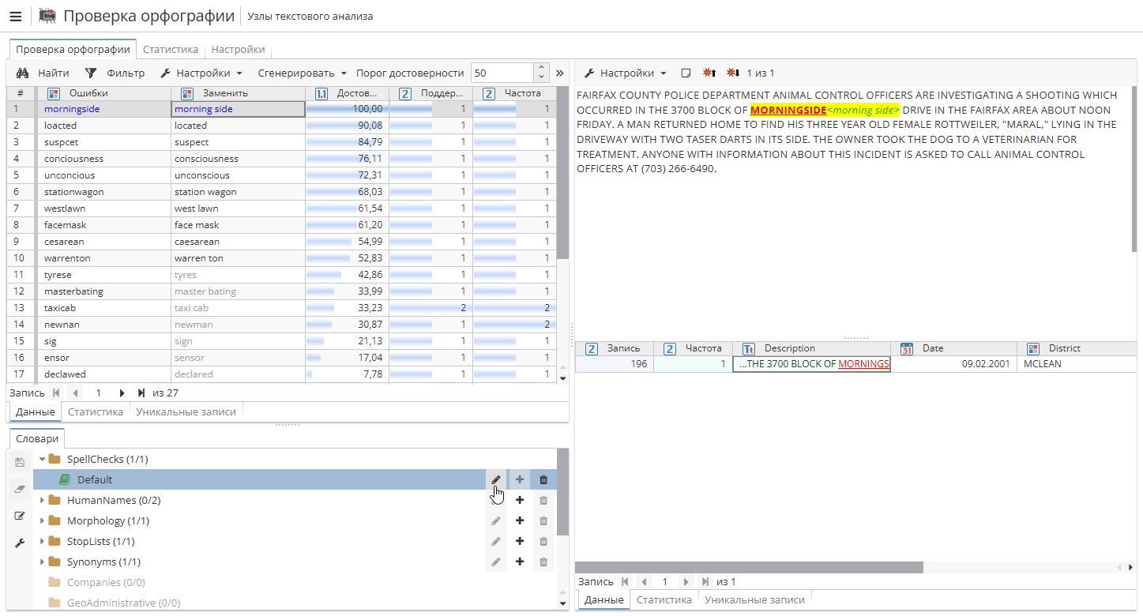This screenshot has height=616, width=1143.
Task: Expand the HumanNames folder
Action: click(43, 500)
